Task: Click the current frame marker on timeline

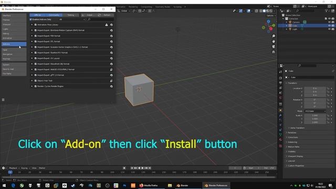Action: point(10,172)
